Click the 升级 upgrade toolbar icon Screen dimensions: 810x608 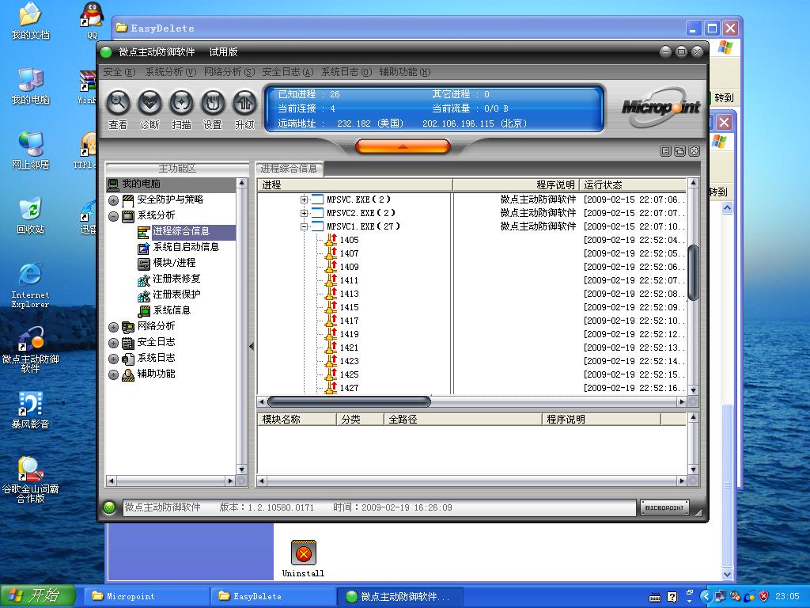pyautogui.click(x=245, y=104)
